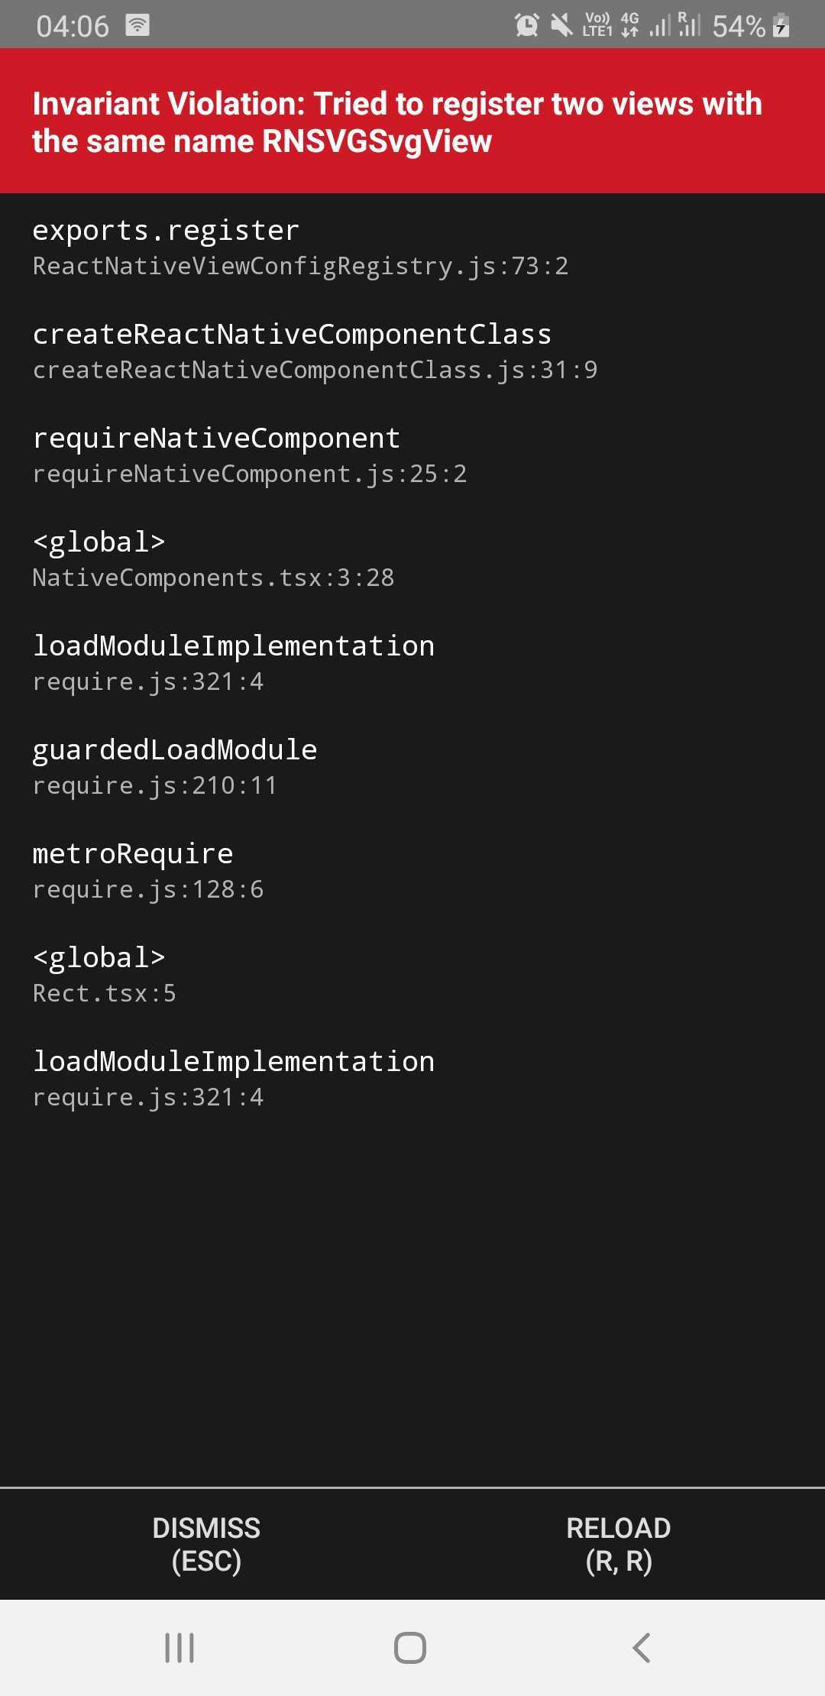Tap the muted sound status icon
Image resolution: width=825 pixels, height=1696 pixels.
(x=561, y=25)
